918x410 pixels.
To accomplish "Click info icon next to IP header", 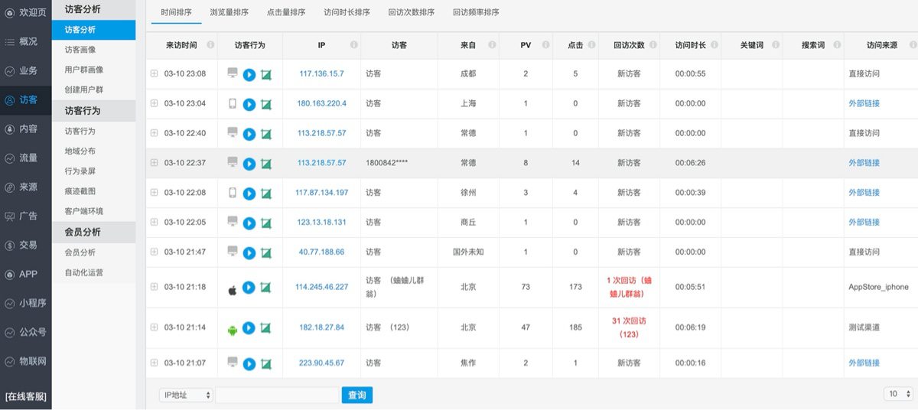I will pos(353,45).
